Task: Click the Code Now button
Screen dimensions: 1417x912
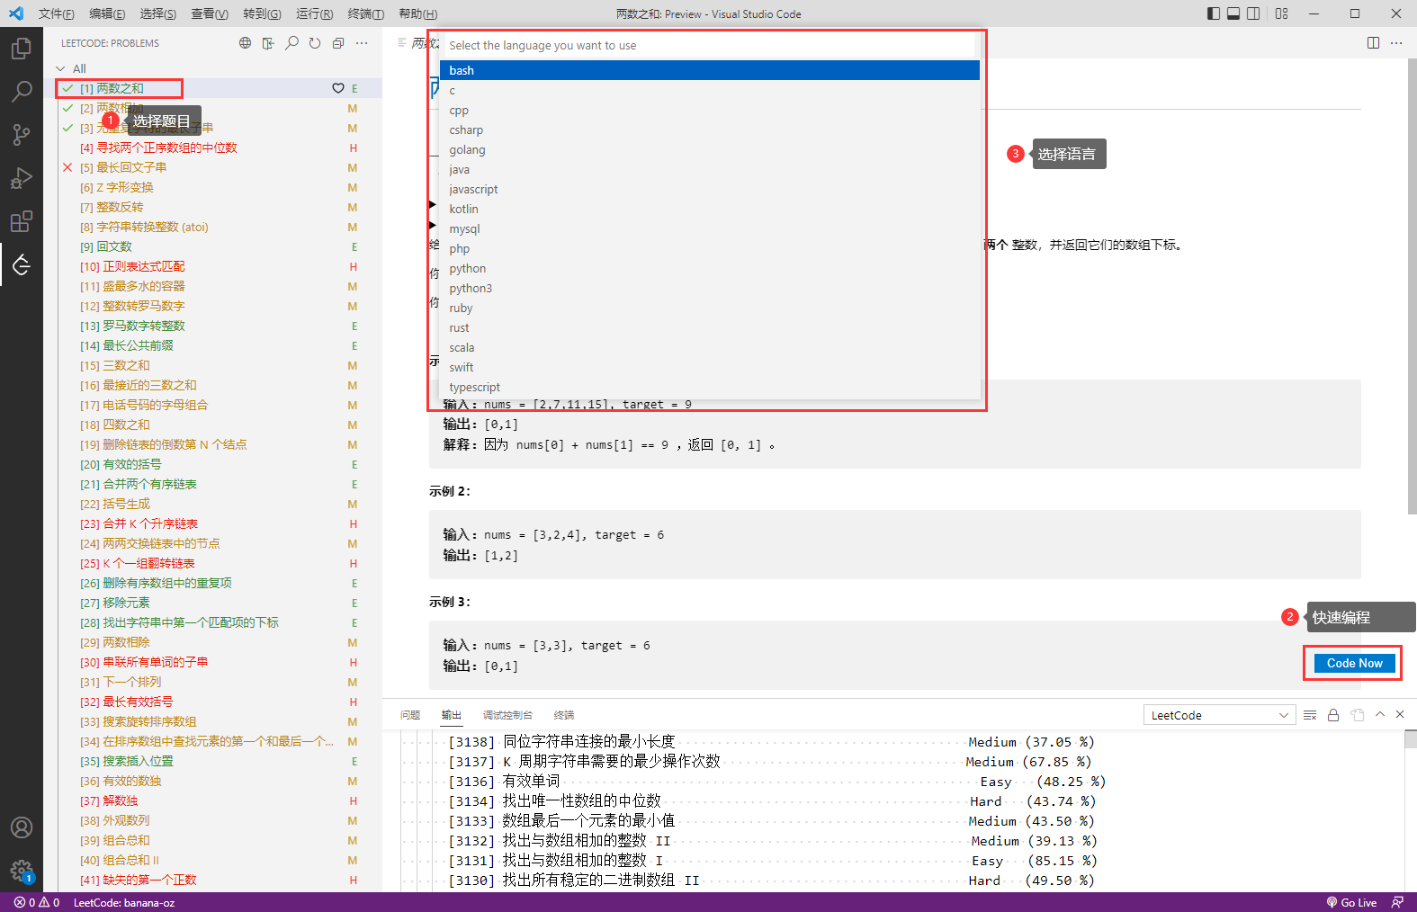Action: tap(1354, 663)
